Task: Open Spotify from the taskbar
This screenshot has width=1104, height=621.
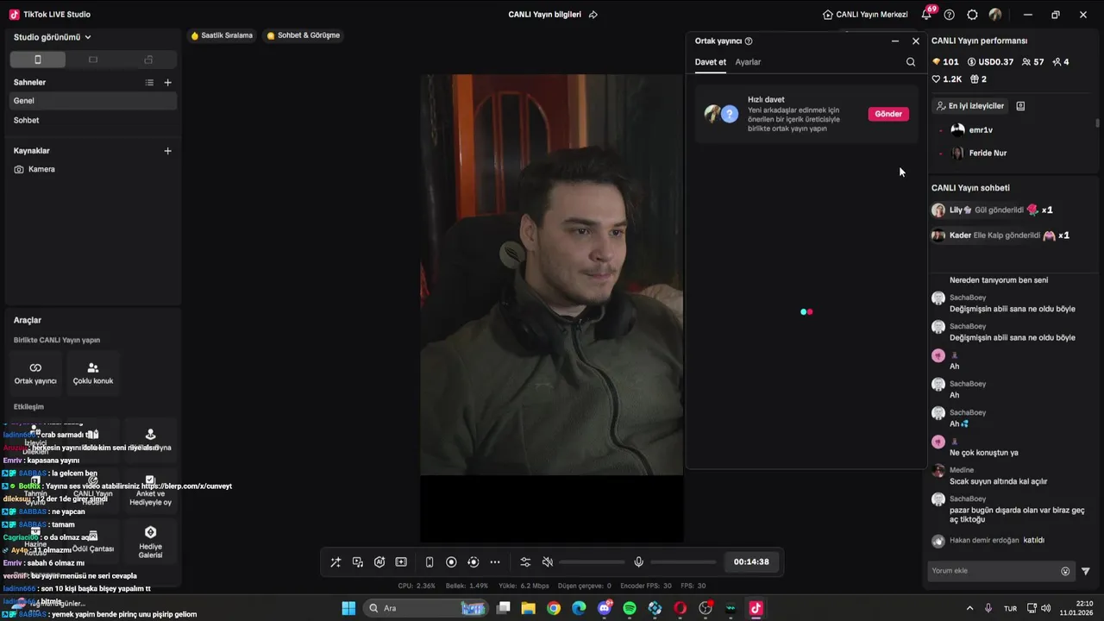Action: tap(630, 608)
